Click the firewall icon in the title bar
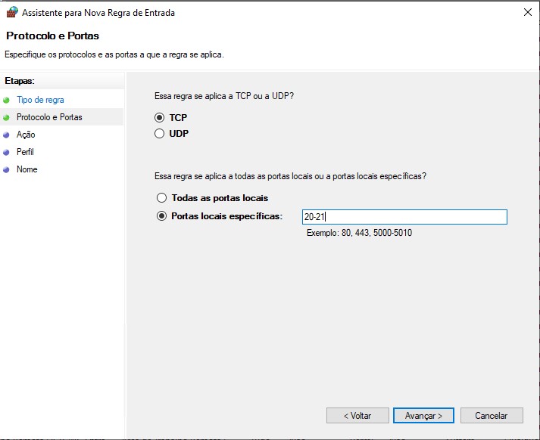This screenshot has height=440, width=540. pos(11,12)
